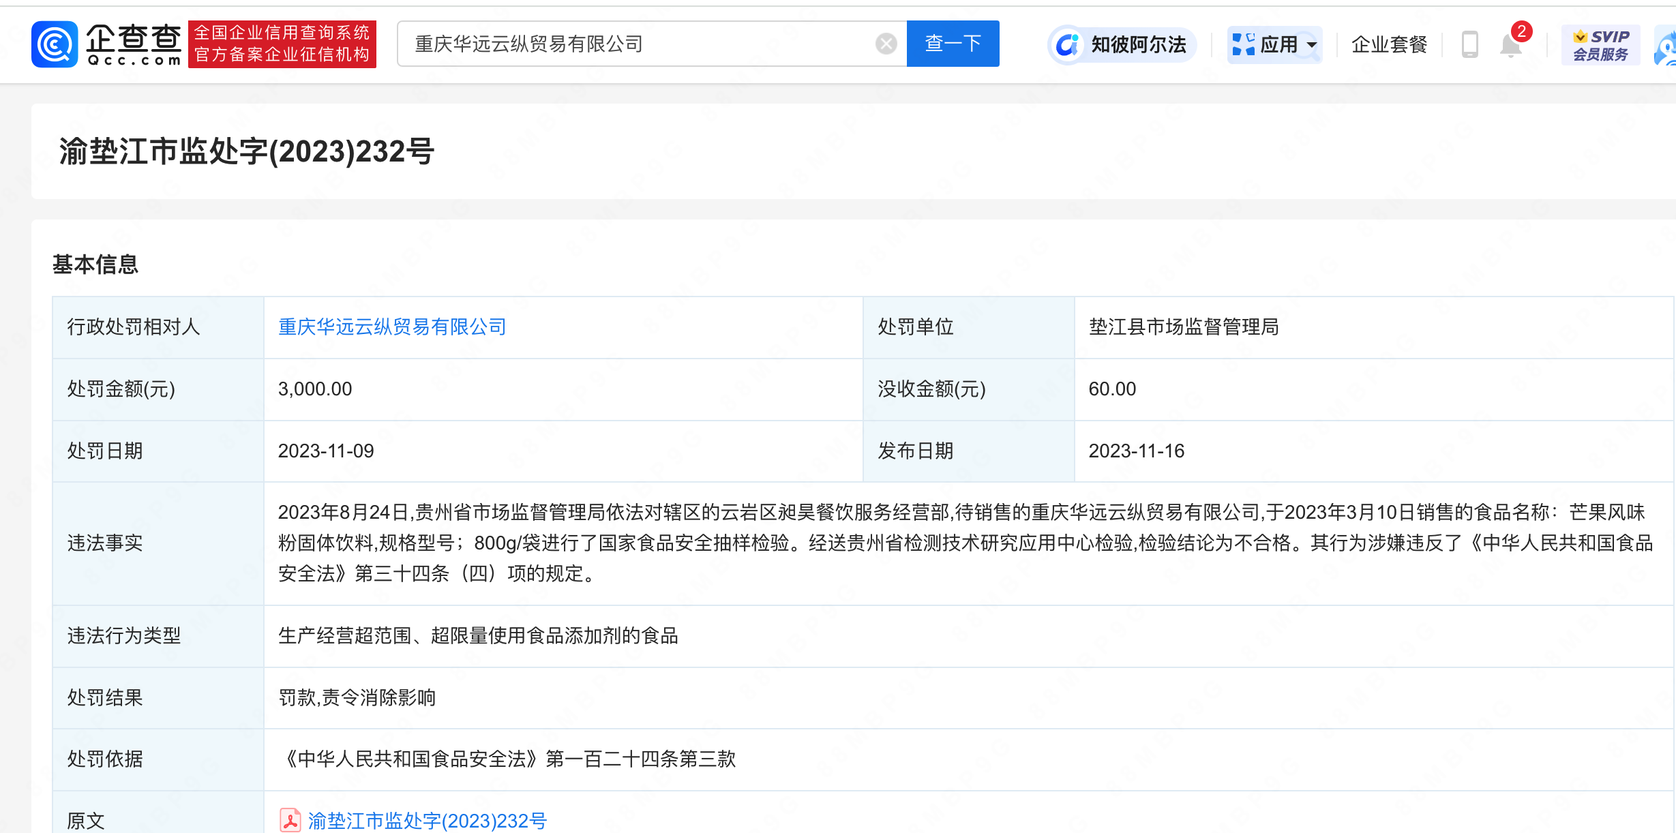Click the SVIP crown 会员服务 badge
Viewport: 1676px width, 833px height.
click(1600, 45)
